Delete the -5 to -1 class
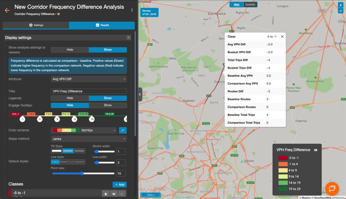This screenshot has width=346, height=199. tap(106, 194)
